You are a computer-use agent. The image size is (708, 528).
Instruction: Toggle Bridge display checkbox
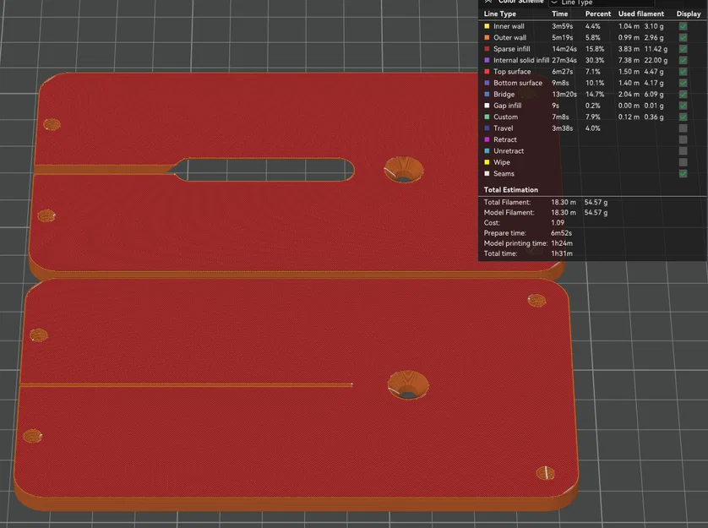pyautogui.click(x=683, y=95)
